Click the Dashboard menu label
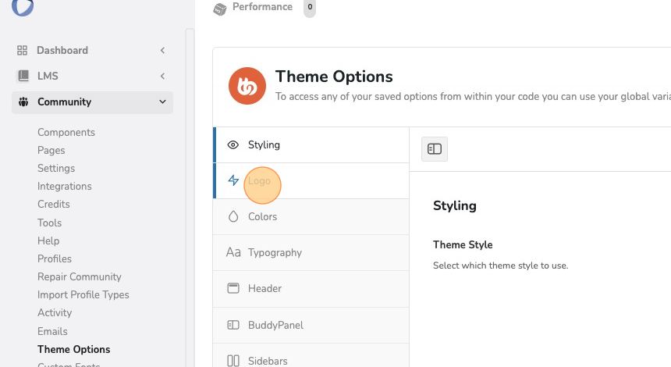This screenshot has width=671, height=367. [62, 51]
